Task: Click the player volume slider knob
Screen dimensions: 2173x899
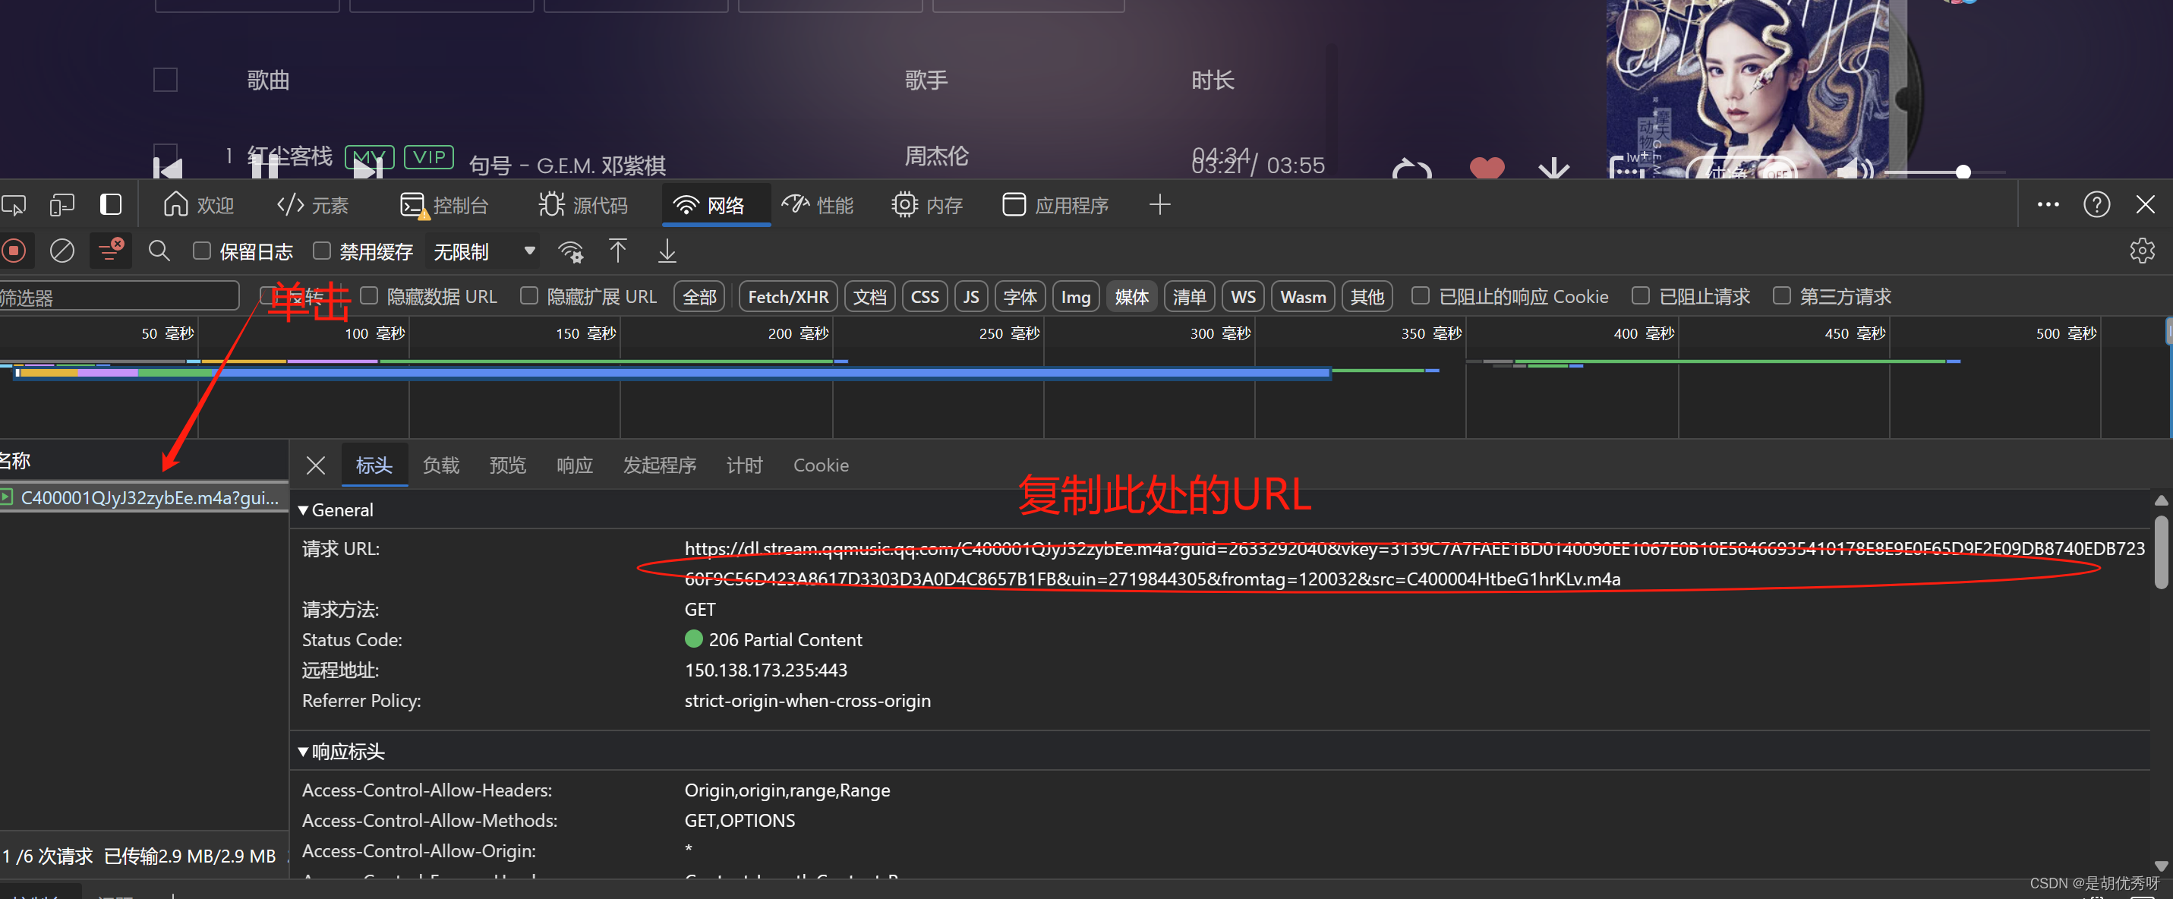Action: (1963, 172)
